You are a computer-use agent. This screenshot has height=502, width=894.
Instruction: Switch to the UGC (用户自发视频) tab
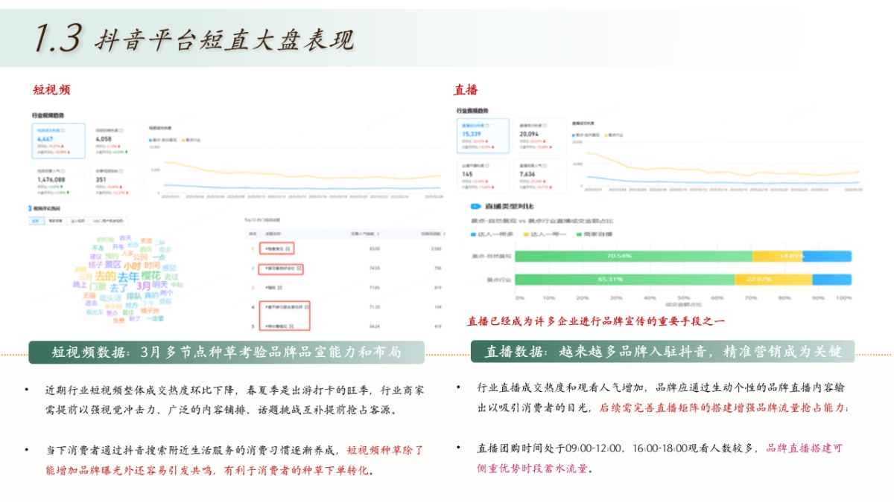[107, 221]
